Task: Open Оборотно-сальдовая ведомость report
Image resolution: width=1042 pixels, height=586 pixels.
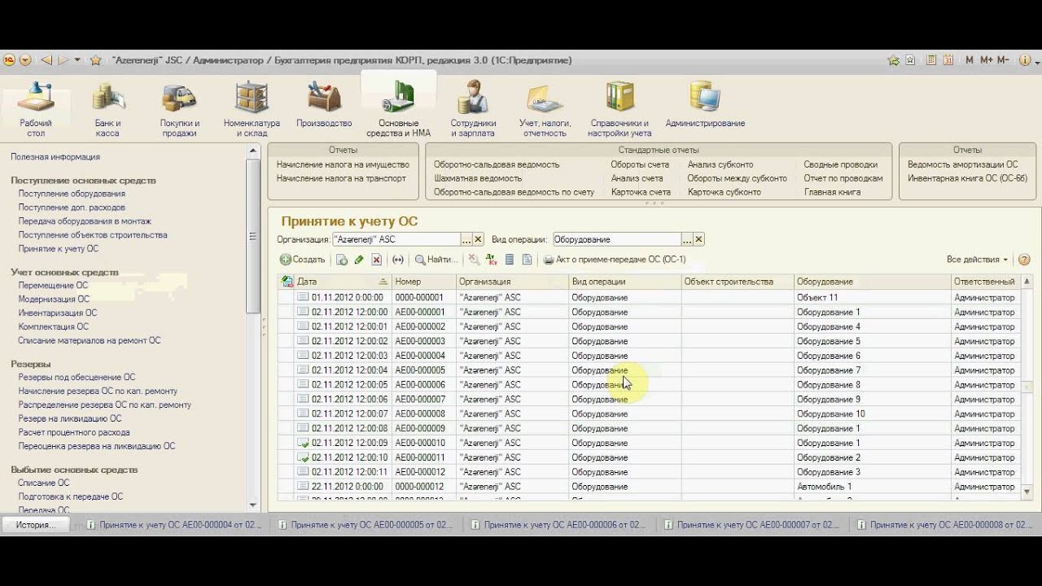Action: [x=497, y=164]
